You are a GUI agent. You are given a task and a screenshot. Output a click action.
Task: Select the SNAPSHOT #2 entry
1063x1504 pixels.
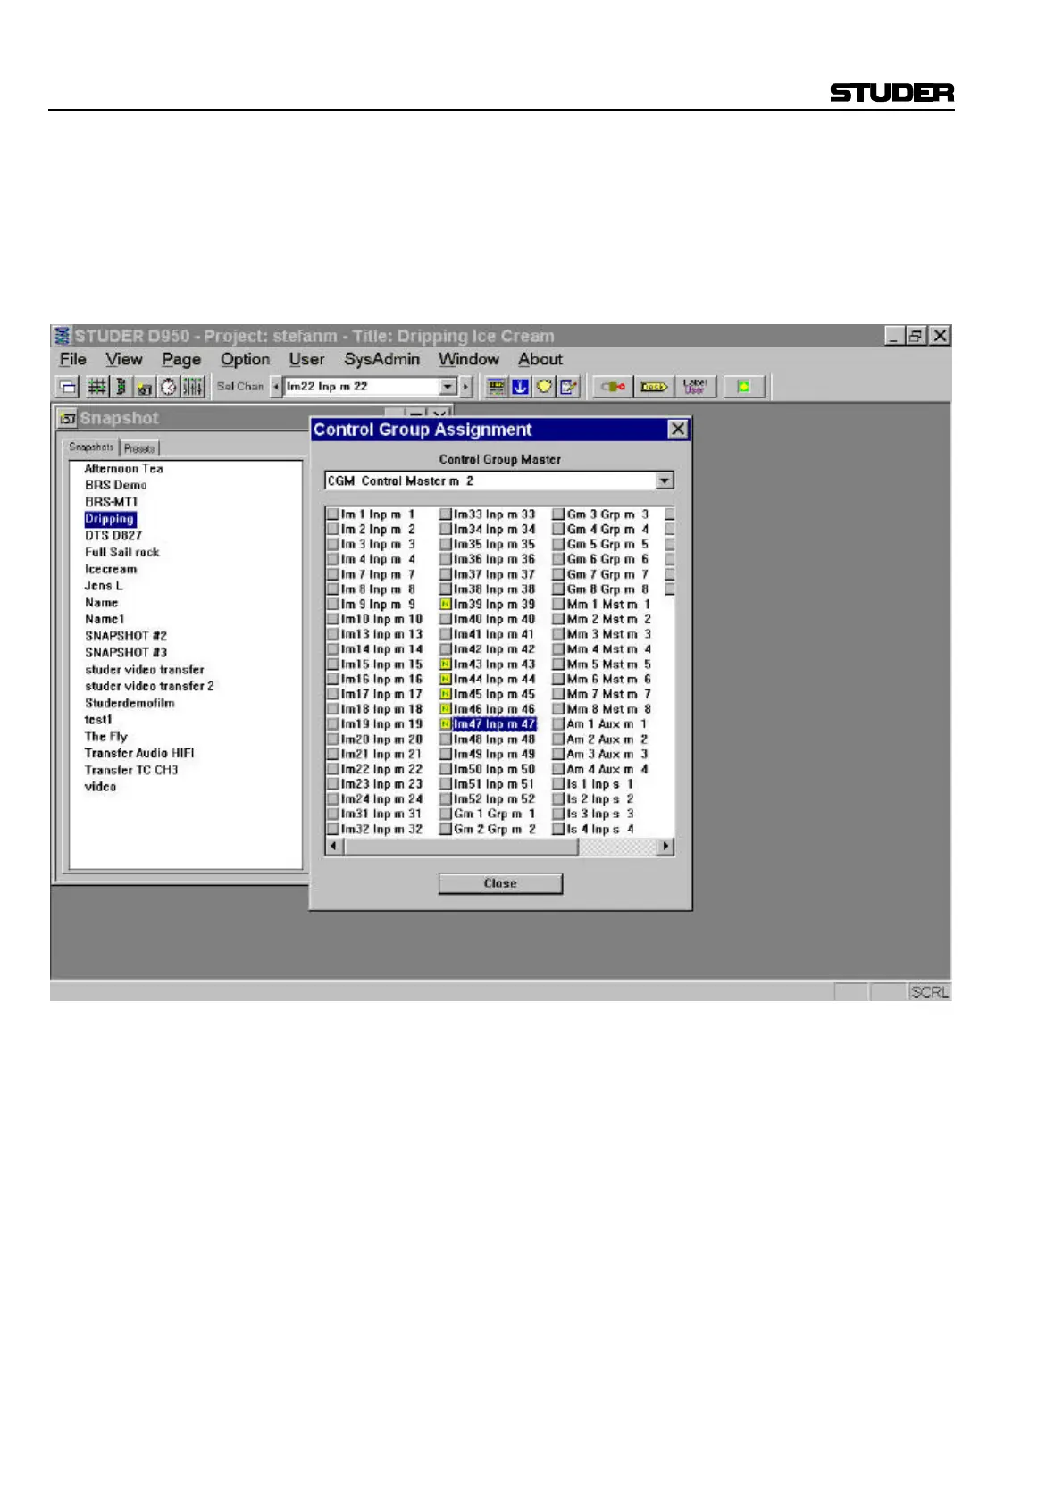[x=125, y=636]
